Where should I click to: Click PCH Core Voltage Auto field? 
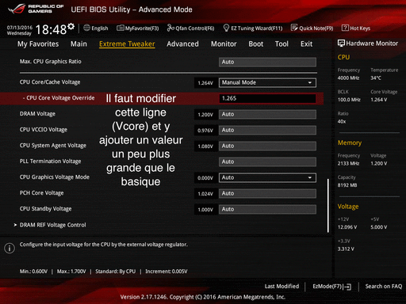point(267,193)
